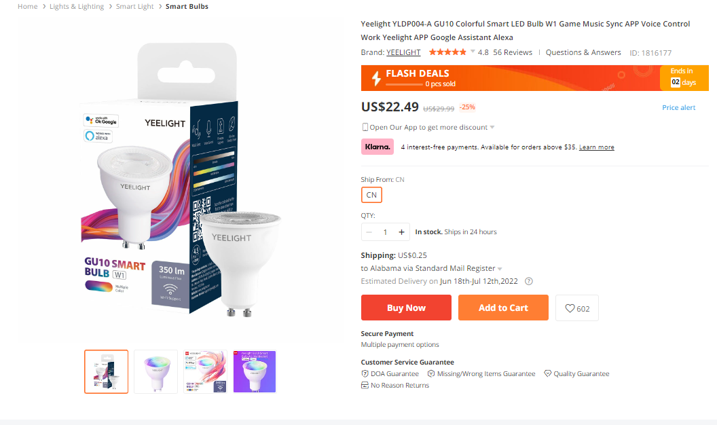Screen dimensions: 717x425
Task: Open the shipping method dropdown arrow
Action: 500,269
